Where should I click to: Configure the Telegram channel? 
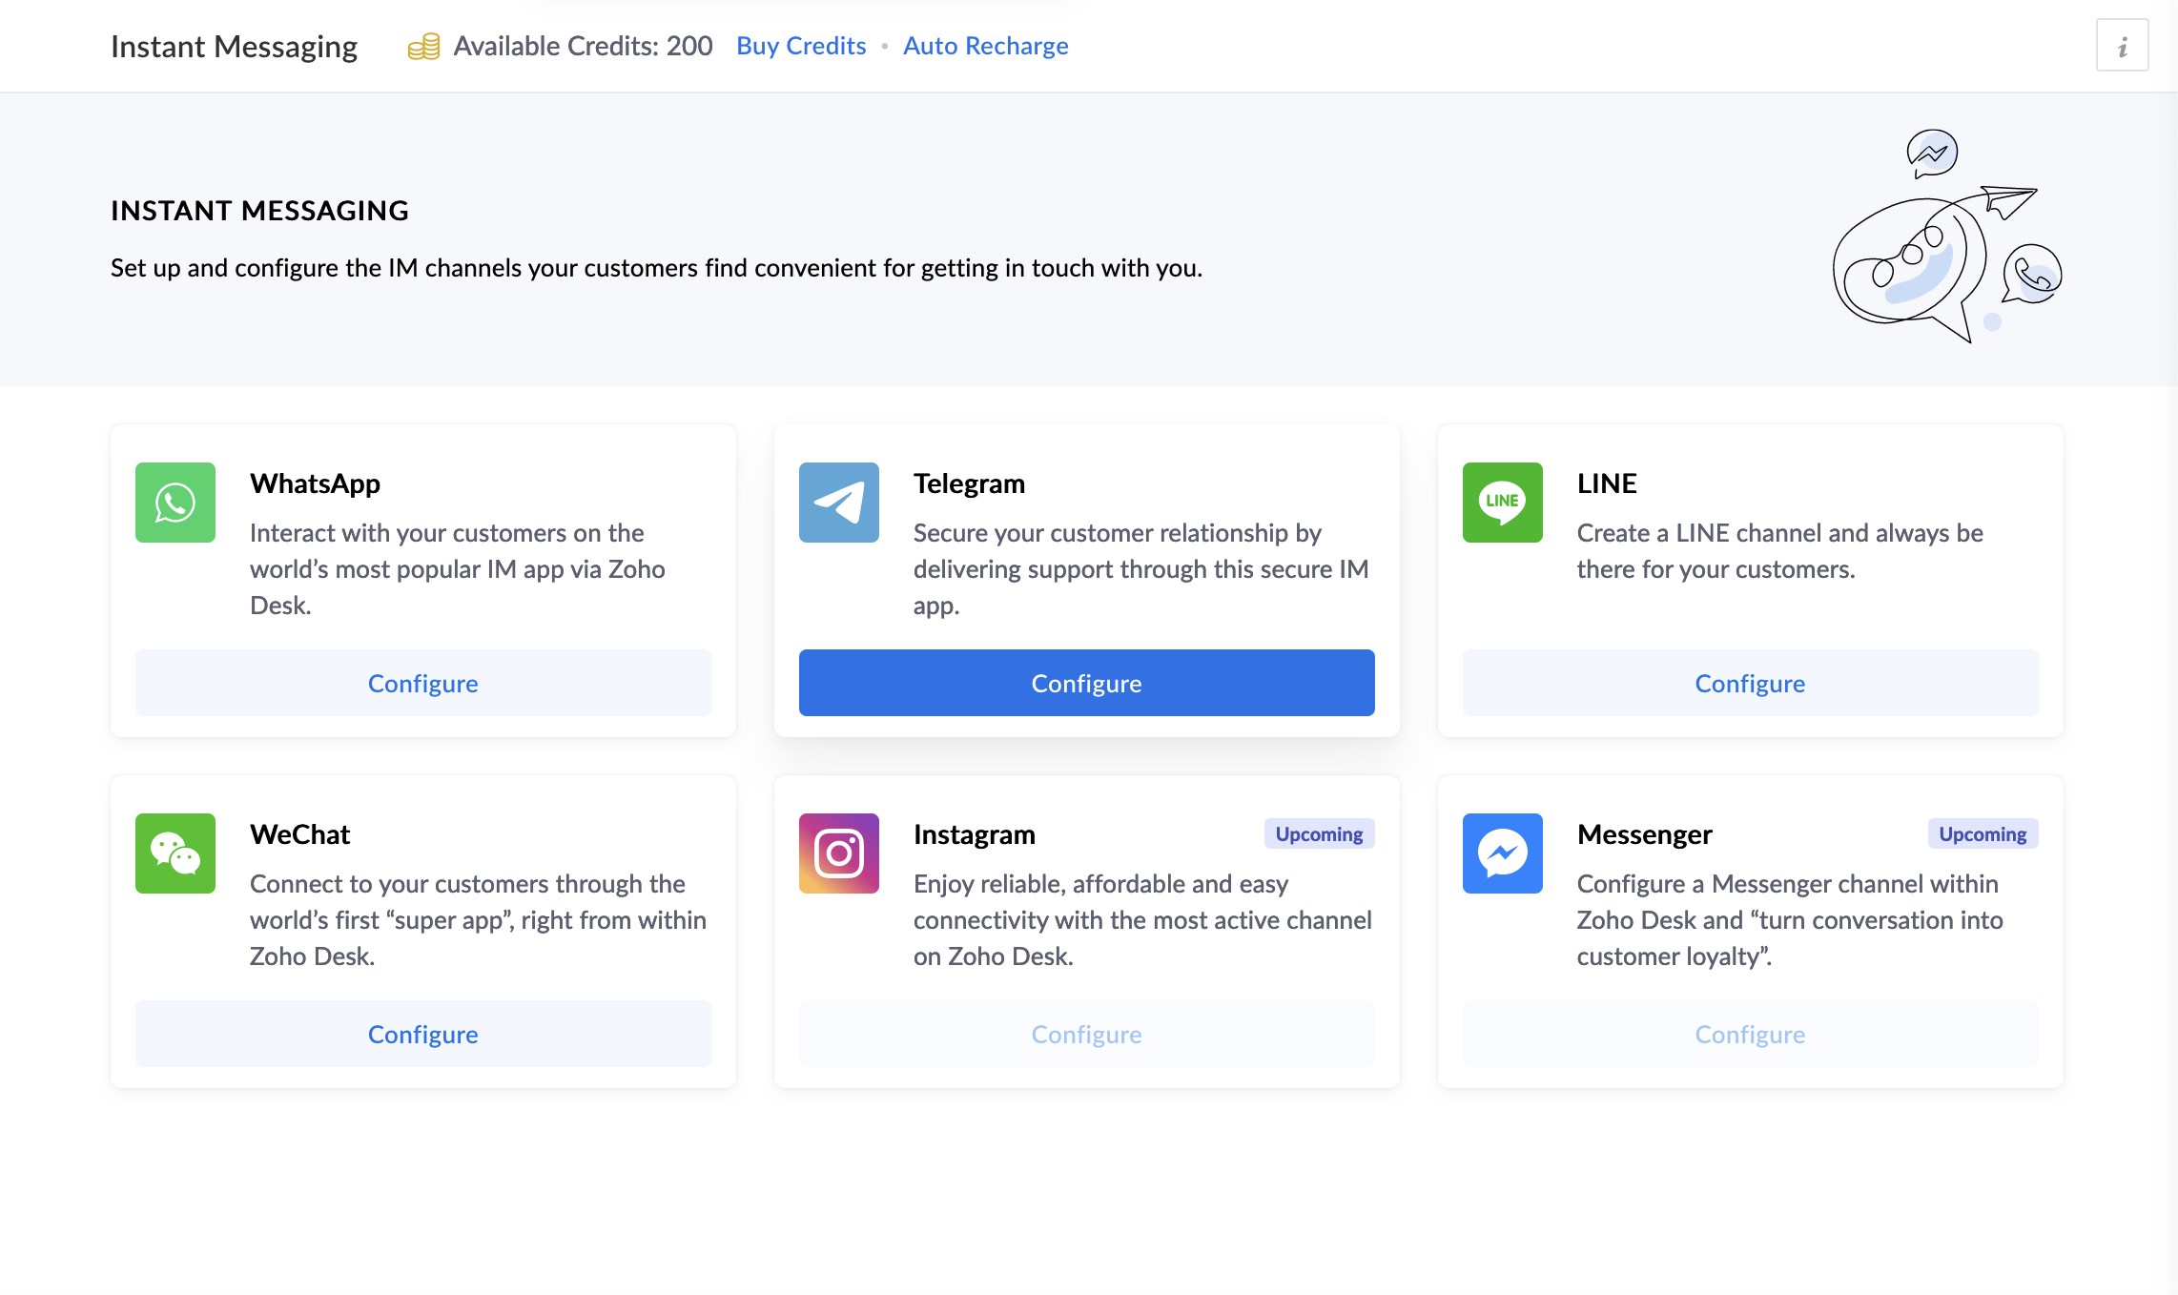[1087, 683]
